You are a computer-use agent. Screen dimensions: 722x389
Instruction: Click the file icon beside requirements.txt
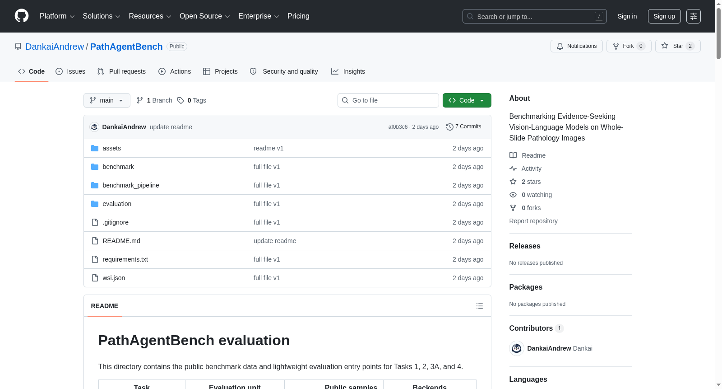(x=95, y=259)
